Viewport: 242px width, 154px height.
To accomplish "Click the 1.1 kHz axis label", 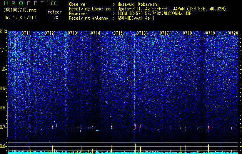I will click(3, 50).
